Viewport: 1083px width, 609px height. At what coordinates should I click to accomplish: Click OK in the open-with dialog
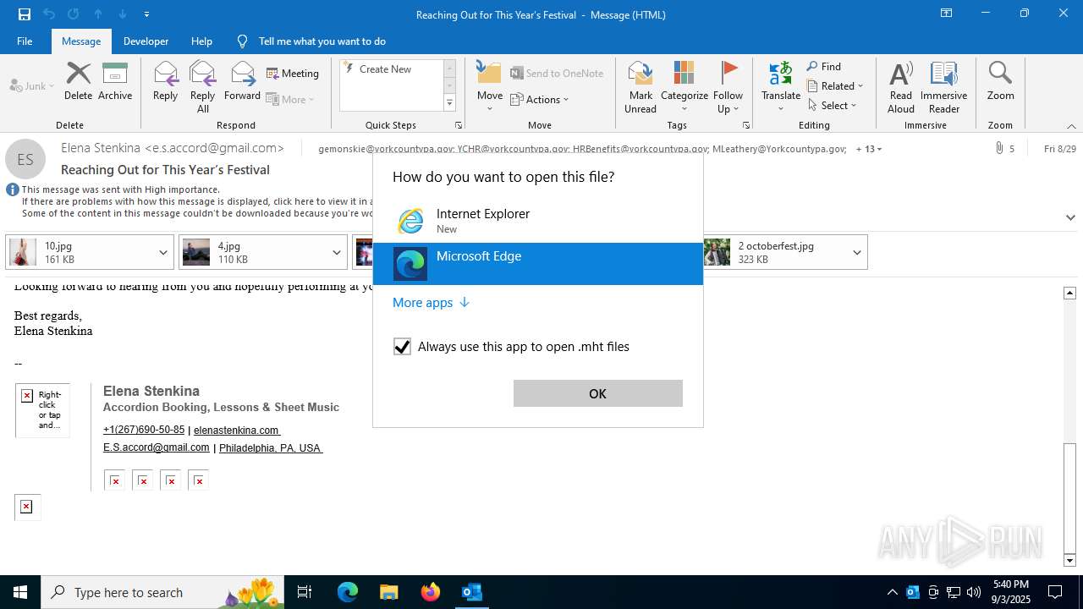(597, 393)
